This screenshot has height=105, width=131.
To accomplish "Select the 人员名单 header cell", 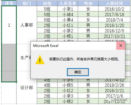I will pyautogui.click(x=68, y=3).
